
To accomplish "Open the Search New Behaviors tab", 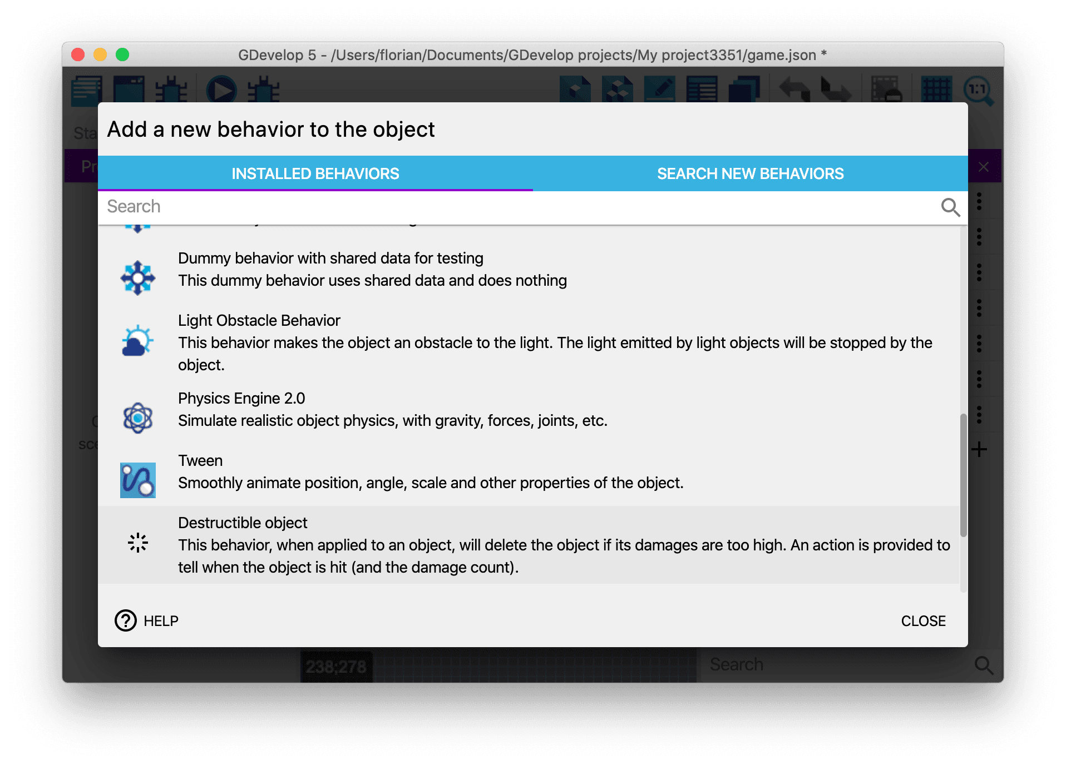I will click(x=750, y=173).
